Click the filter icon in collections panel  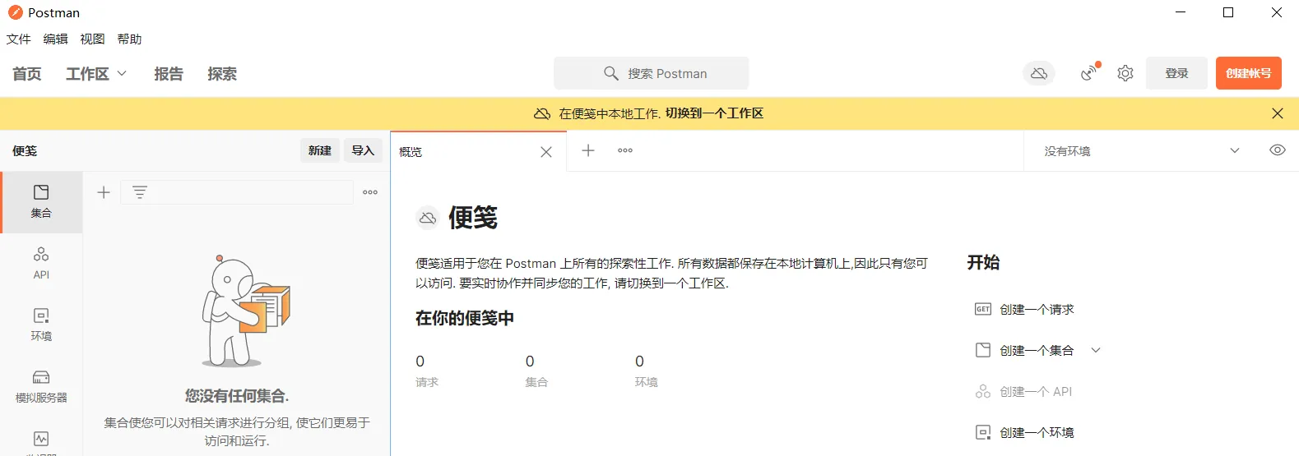point(140,192)
